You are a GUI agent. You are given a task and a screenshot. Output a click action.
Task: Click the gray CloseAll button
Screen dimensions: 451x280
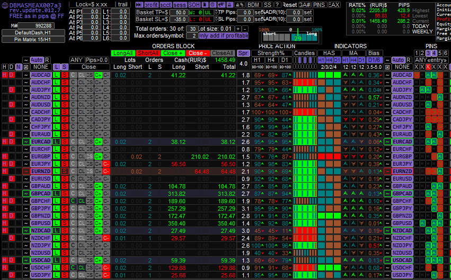[223, 53]
